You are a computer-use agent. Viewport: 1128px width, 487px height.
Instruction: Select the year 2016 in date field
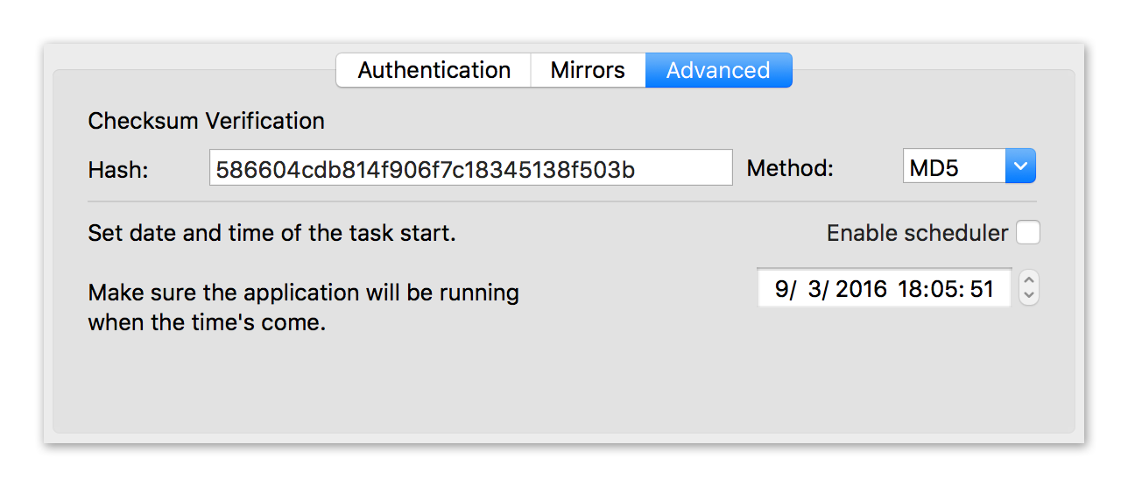coord(861,289)
